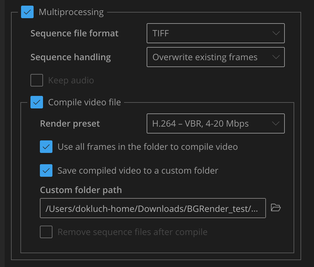Toggle Use all frames in the folder checkbox
The image size is (314, 267).
point(46,147)
